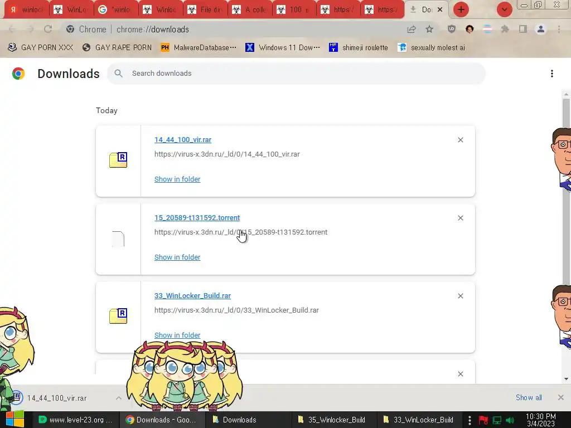571x428 pixels.
Task: Switch to the 'WinLo' biohazard tab
Action: [x=71, y=10]
